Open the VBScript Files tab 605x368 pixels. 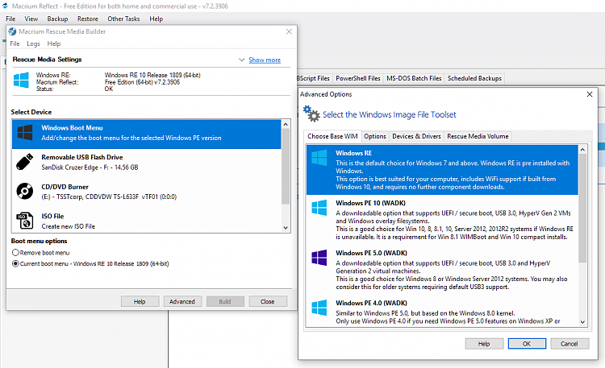[314, 79]
